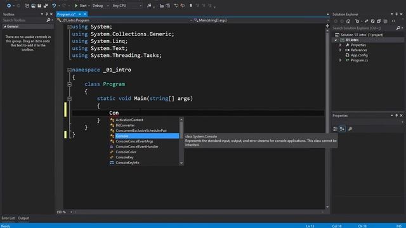Open the Toolbox window options dropdown
406x228 pixels.
click(x=42, y=14)
